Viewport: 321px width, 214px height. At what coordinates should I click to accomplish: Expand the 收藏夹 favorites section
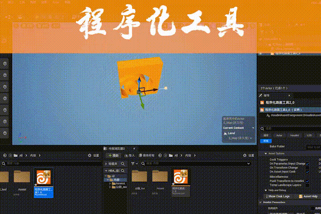(106, 164)
